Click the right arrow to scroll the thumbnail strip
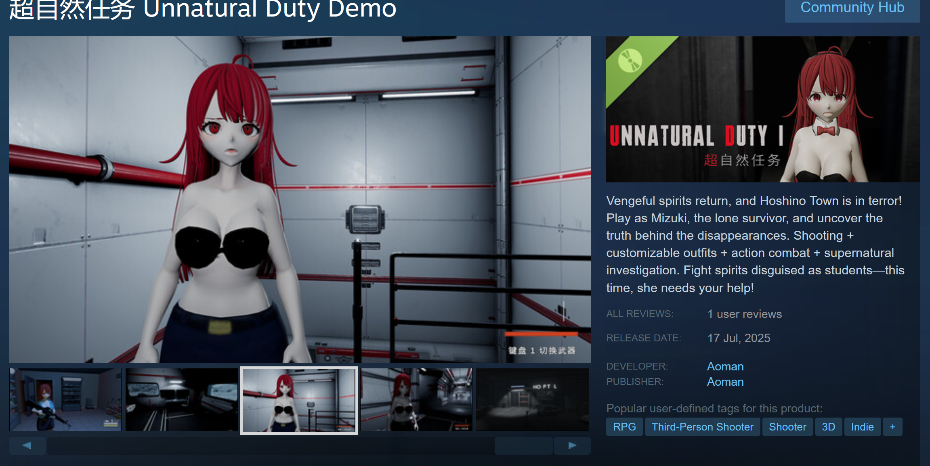Image resolution: width=930 pixels, height=466 pixels. (x=572, y=445)
